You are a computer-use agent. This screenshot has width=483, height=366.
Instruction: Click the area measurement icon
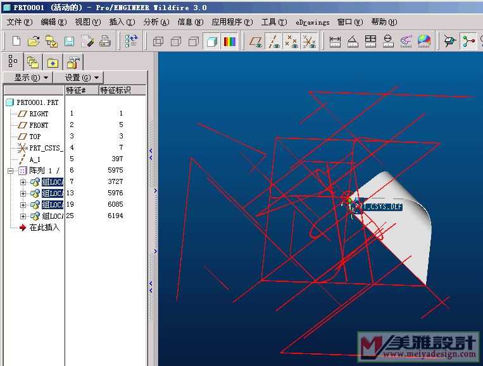(370, 41)
